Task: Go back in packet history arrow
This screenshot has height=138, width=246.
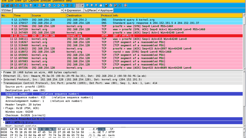Action: (x=54, y=5)
